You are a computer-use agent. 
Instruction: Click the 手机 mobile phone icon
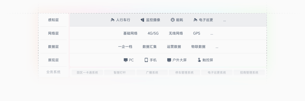click(x=146, y=60)
